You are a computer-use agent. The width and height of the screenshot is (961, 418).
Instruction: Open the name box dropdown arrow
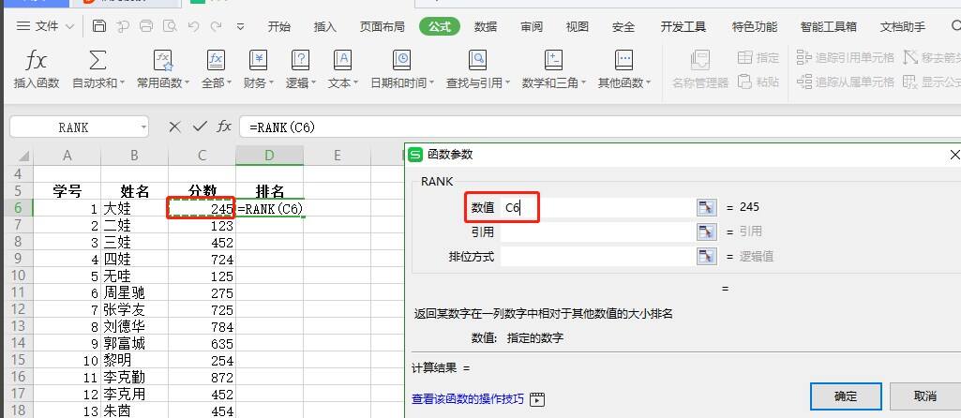[x=143, y=127]
